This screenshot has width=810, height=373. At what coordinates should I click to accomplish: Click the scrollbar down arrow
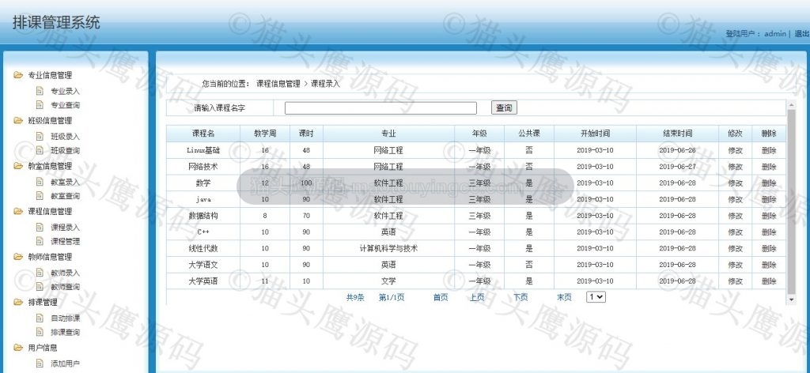coord(791,300)
